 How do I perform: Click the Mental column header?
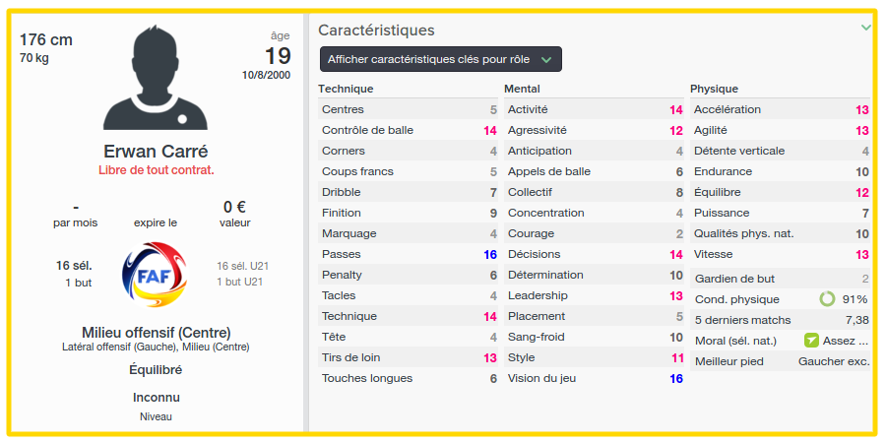pos(522,89)
